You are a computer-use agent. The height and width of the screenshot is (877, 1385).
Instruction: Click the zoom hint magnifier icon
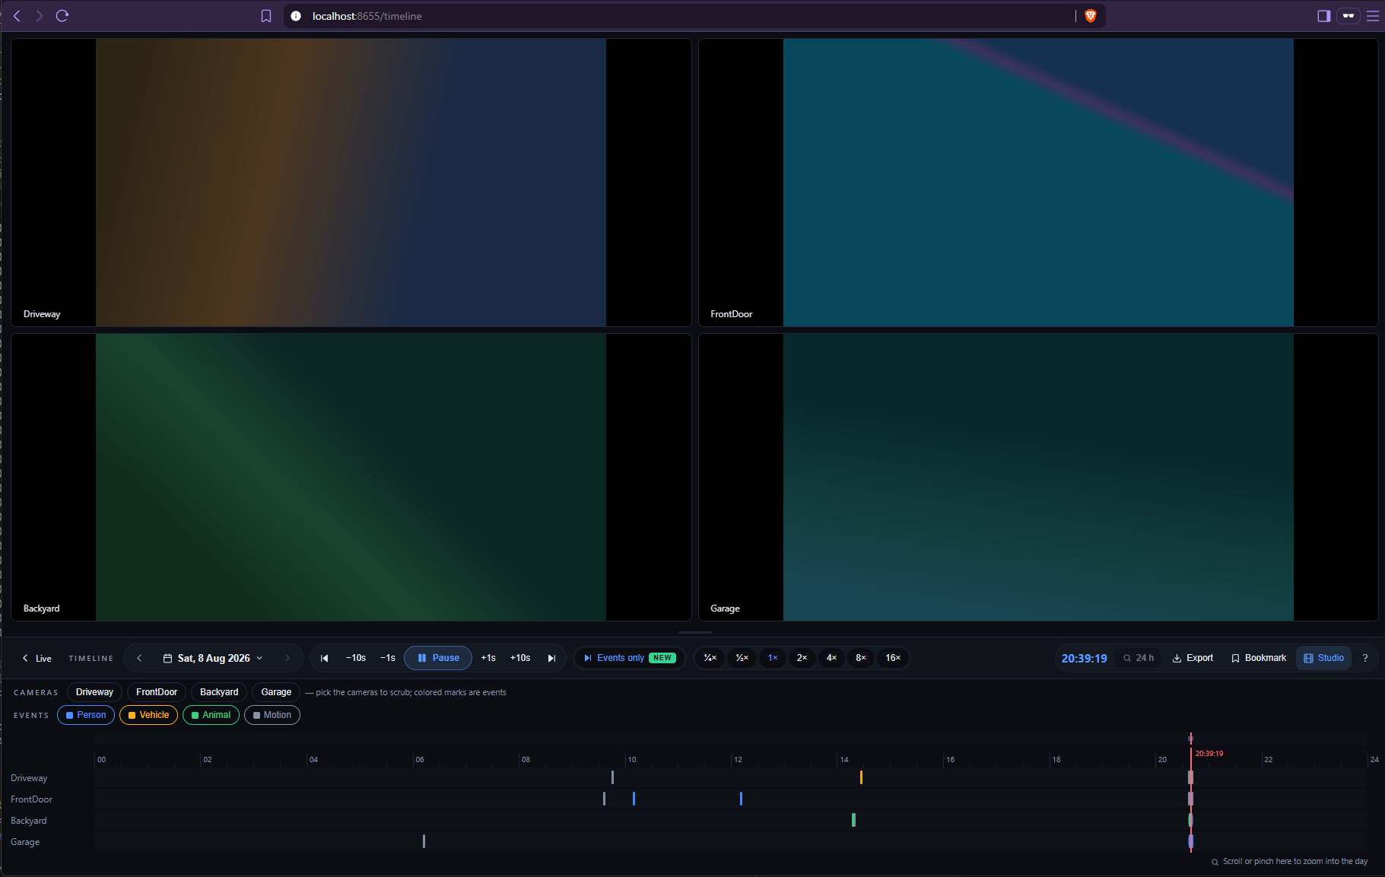[x=1215, y=862]
